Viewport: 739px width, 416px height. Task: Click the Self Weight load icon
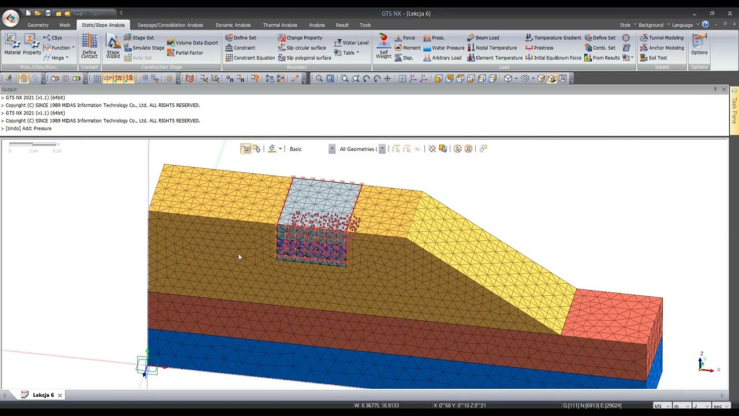(383, 46)
